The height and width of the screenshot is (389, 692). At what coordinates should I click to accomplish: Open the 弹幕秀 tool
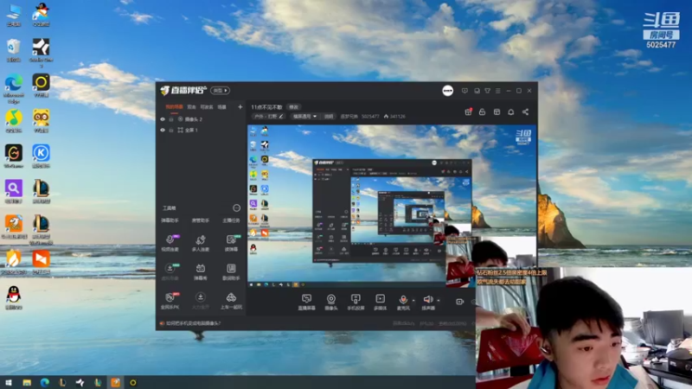pyautogui.click(x=201, y=271)
